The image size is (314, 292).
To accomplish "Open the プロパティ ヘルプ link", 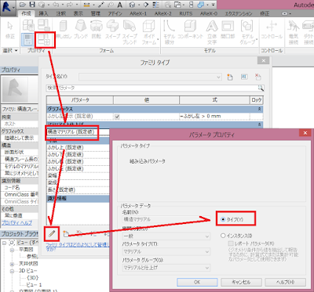I will pyautogui.click(x=16, y=222).
